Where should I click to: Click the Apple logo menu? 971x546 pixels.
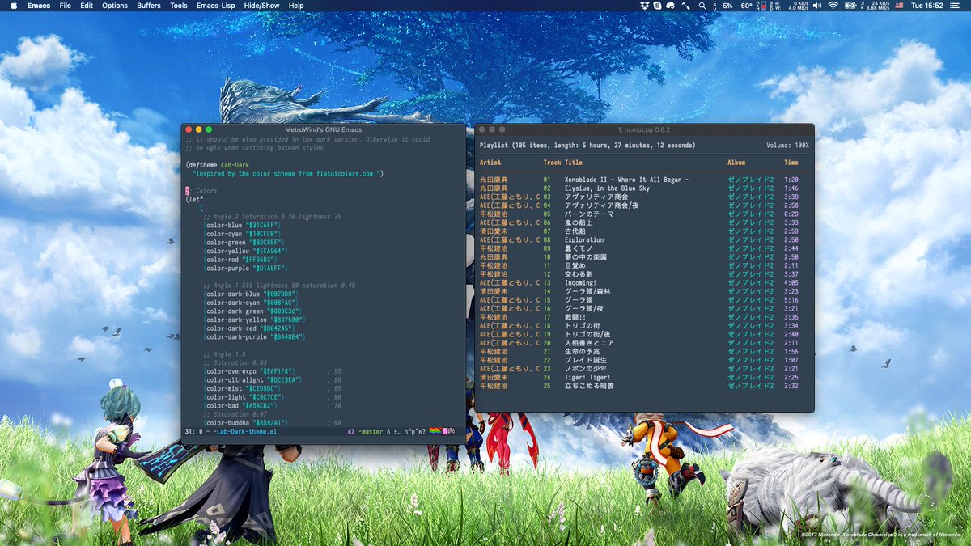coord(11,6)
